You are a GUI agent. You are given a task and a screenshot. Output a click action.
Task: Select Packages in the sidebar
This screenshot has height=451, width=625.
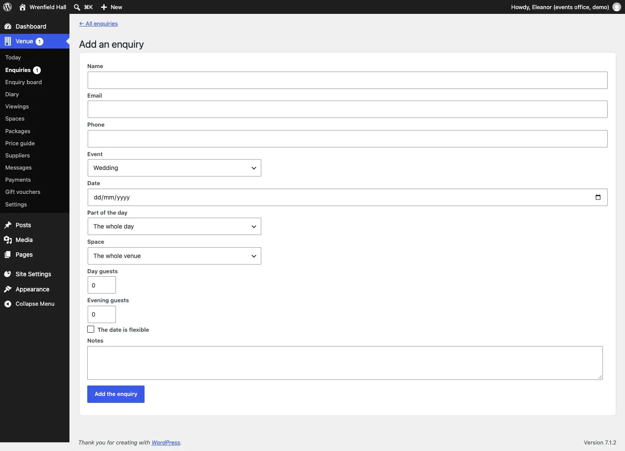(x=18, y=131)
